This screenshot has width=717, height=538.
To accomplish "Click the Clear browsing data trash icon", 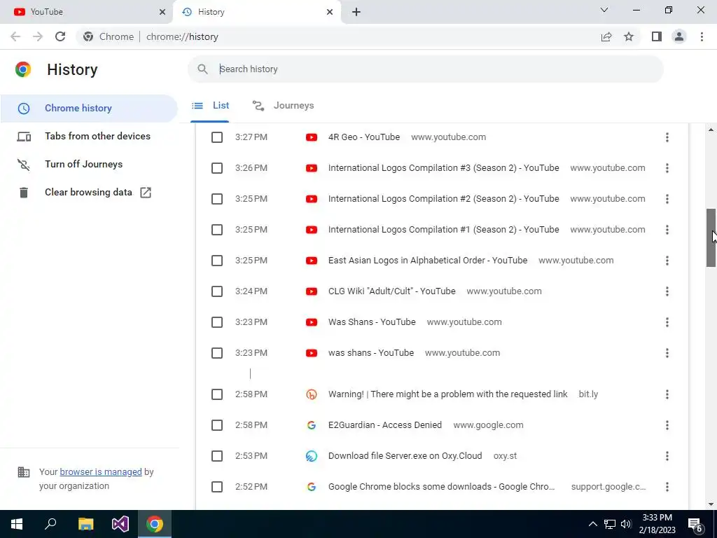I will point(24,193).
